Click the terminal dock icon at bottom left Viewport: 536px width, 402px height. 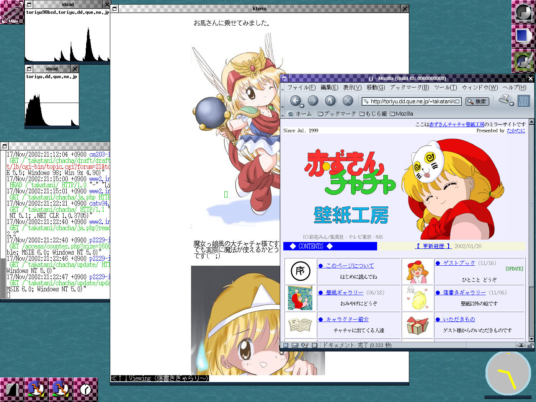[12, 390]
